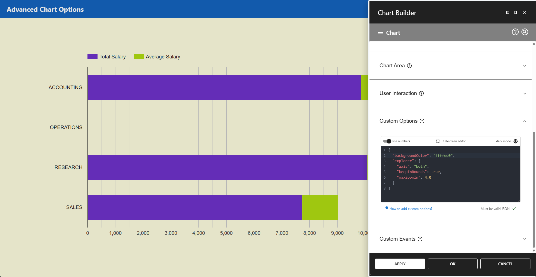Open the hamburger menu beside Chart
The height and width of the screenshot is (277, 536).
coord(380,33)
